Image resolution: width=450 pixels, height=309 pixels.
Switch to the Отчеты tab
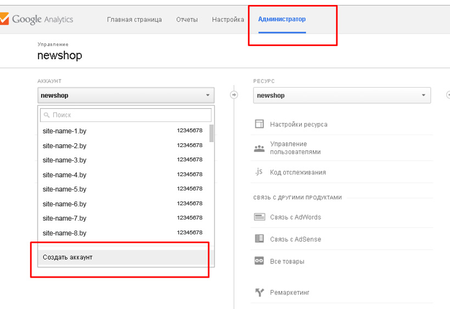[x=187, y=20]
